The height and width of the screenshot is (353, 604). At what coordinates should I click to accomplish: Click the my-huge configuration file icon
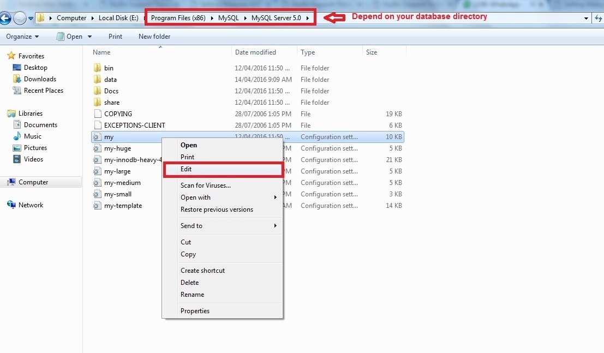click(97, 148)
